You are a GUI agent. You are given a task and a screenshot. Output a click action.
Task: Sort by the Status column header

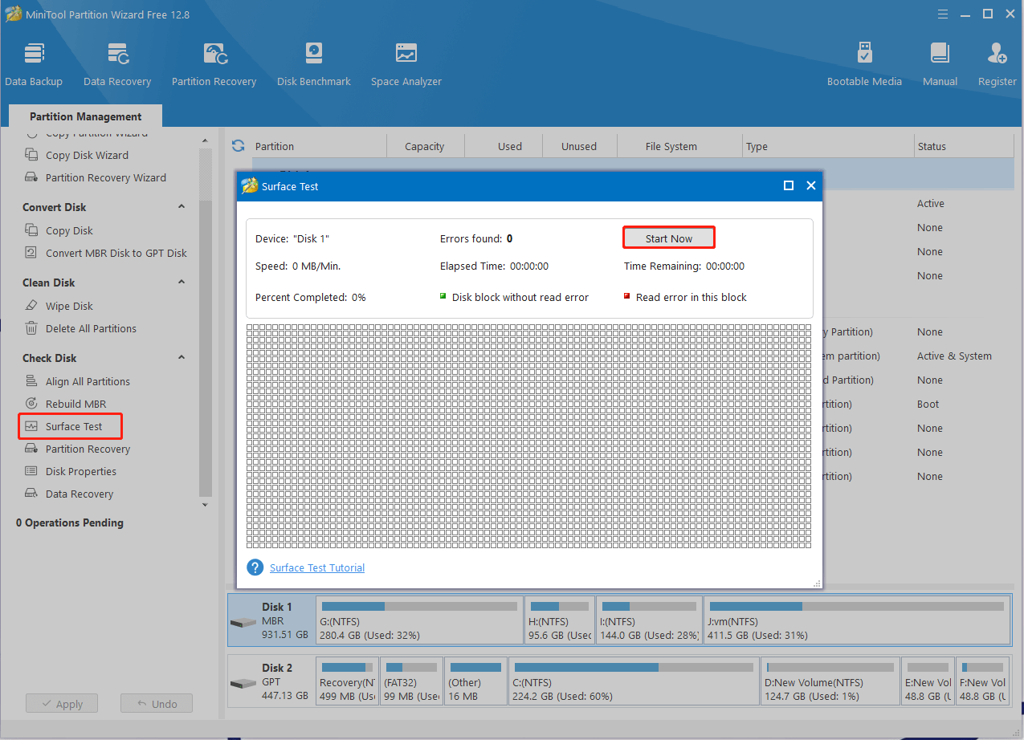coord(963,146)
